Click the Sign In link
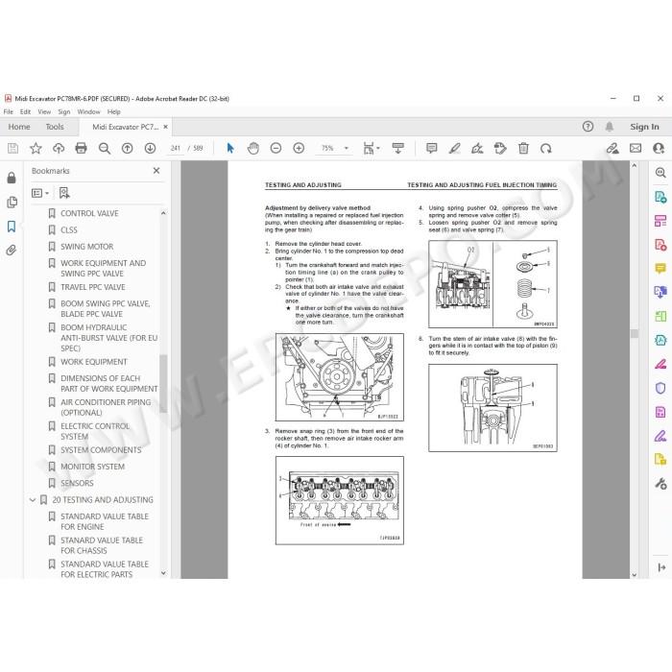This screenshot has width=672, height=672. tap(644, 127)
